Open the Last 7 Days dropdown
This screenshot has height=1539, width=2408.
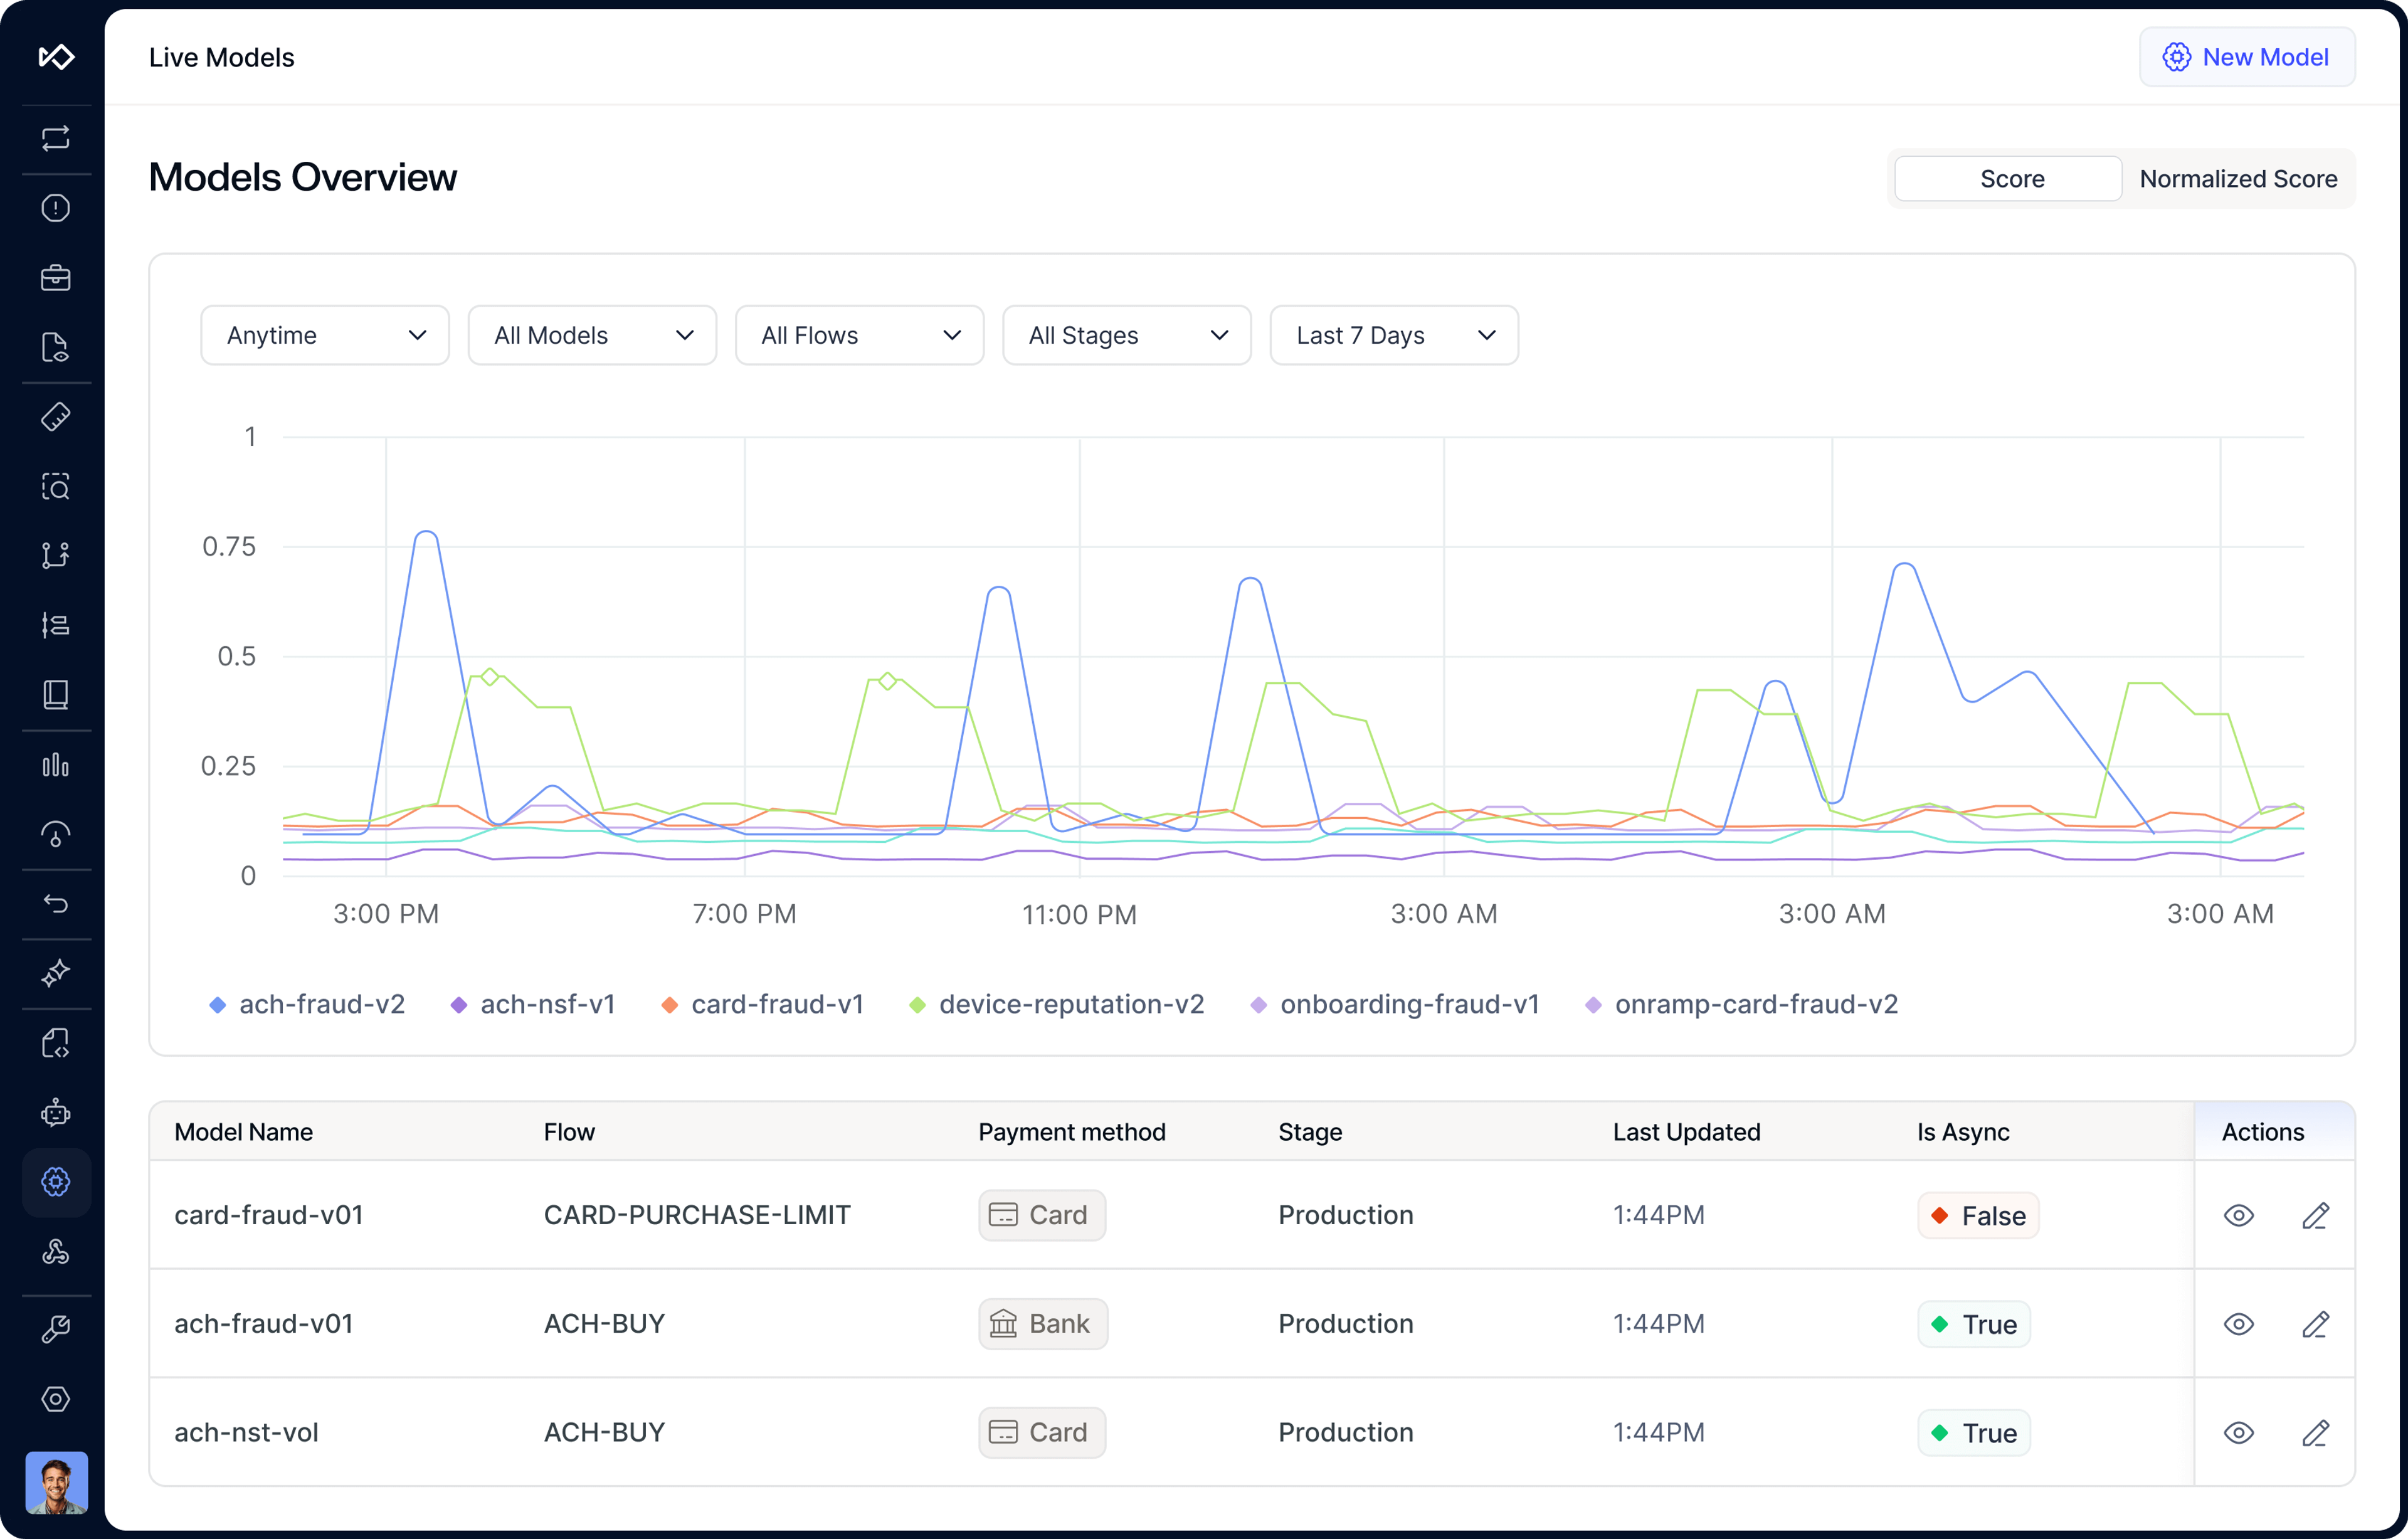1393,335
